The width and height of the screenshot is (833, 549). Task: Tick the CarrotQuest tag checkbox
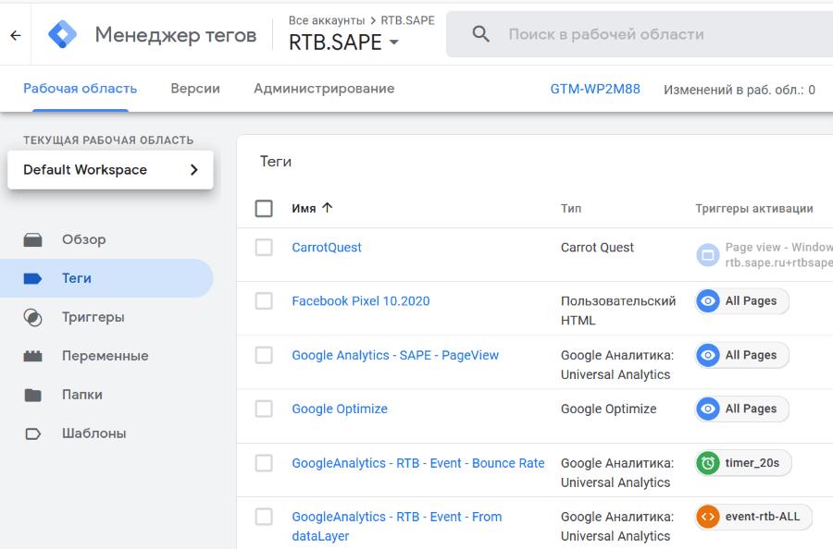tap(264, 248)
